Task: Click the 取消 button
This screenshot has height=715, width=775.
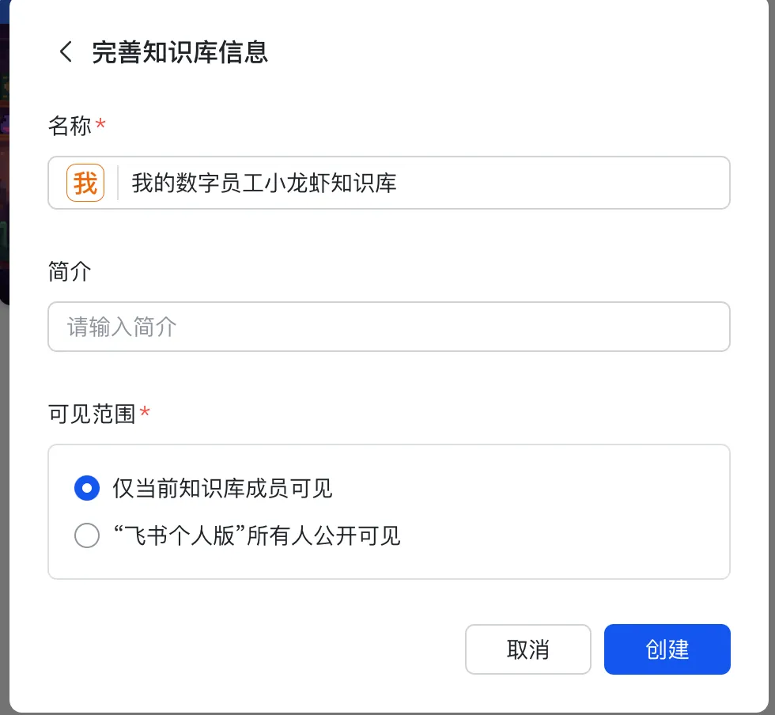Action: [527, 649]
